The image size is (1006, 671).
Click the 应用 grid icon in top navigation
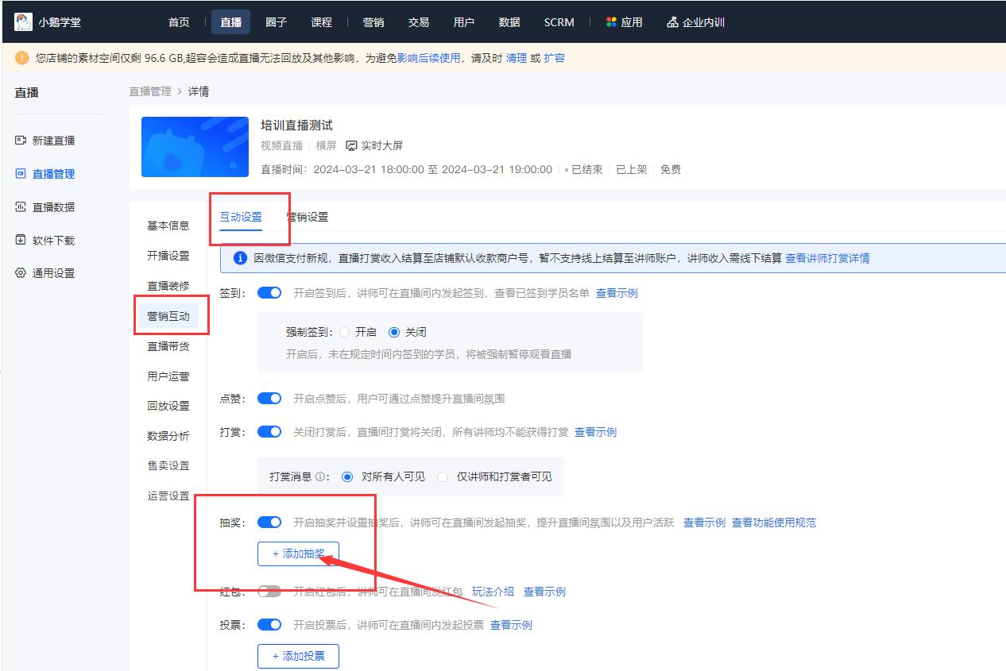click(x=612, y=21)
